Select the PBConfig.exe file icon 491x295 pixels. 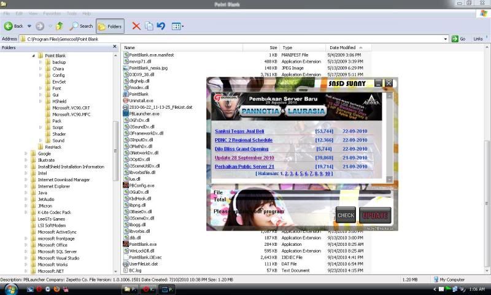tap(126, 186)
